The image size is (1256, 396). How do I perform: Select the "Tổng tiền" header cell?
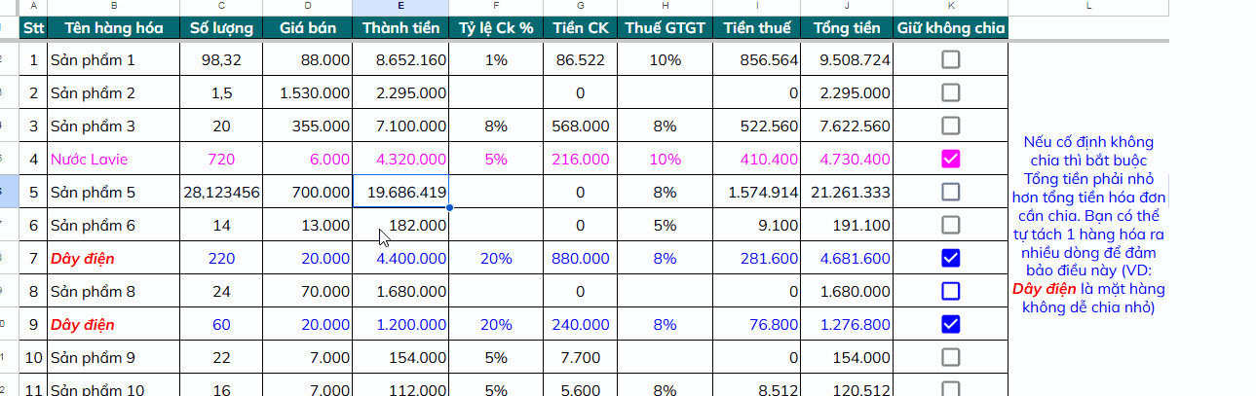(x=846, y=27)
